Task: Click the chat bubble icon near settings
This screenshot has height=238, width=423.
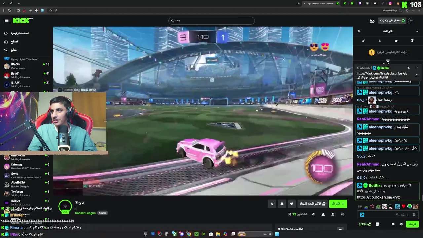Action: (x=393, y=224)
